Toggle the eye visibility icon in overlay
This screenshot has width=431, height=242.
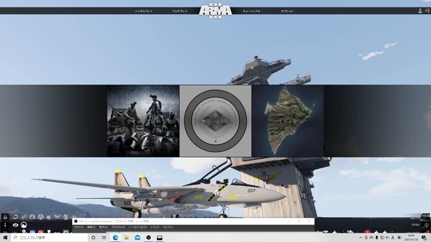(15, 225)
